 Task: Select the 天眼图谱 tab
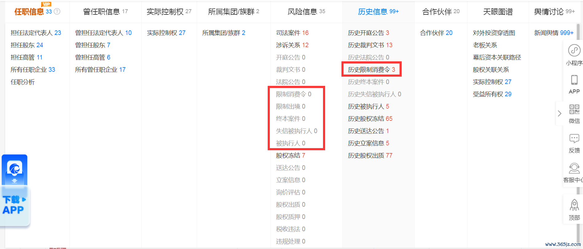(498, 12)
